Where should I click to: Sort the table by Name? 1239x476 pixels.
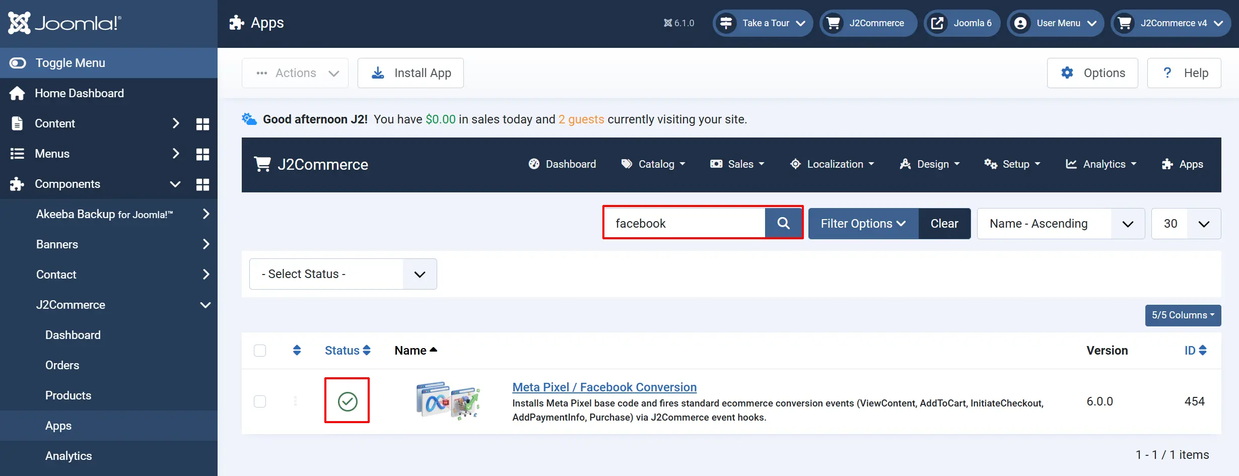tap(416, 351)
